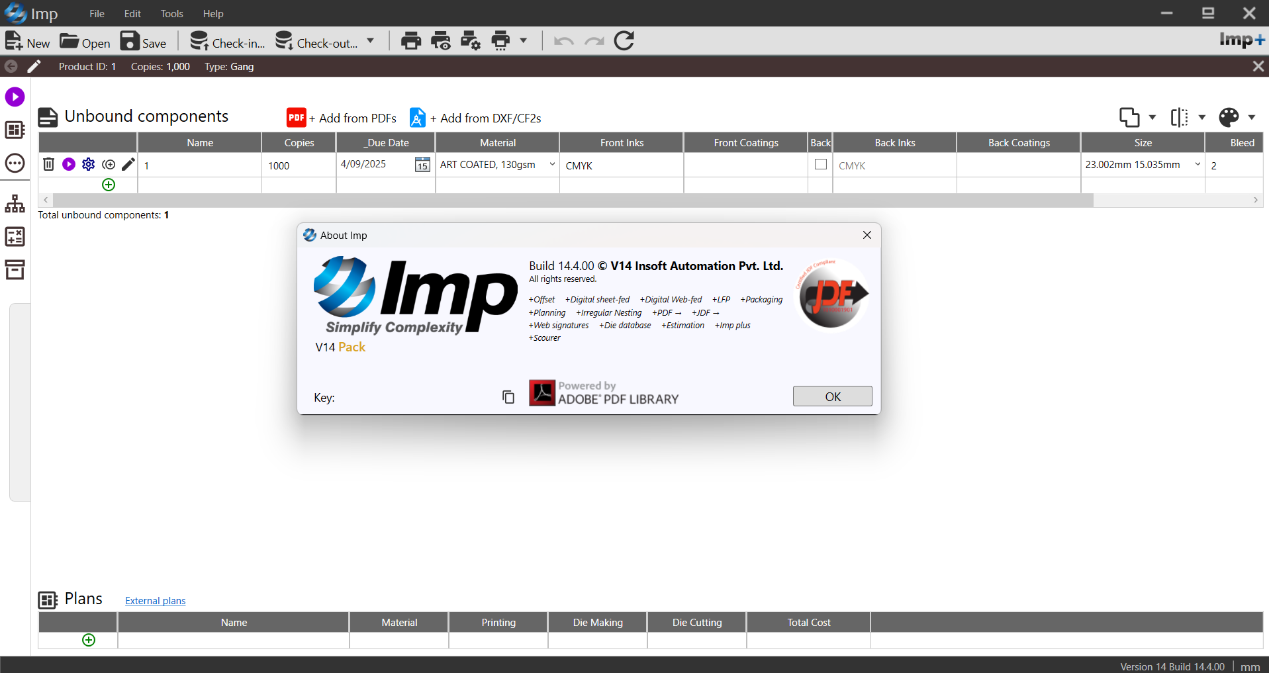The image size is (1269, 673).
Task: Click the Front Inks CMYK cell
Action: click(x=622, y=165)
